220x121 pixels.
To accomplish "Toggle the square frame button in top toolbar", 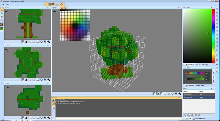I will pyautogui.click(x=50, y=4).
